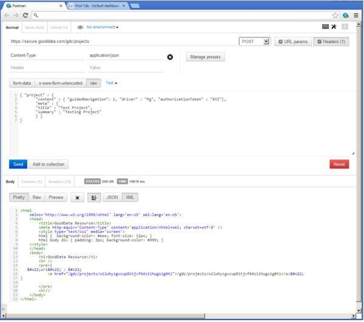Image resolution: width=364 pixels, height=322 pixels.
Task: Open the response Cookies tab
Action: coord(32,182)
